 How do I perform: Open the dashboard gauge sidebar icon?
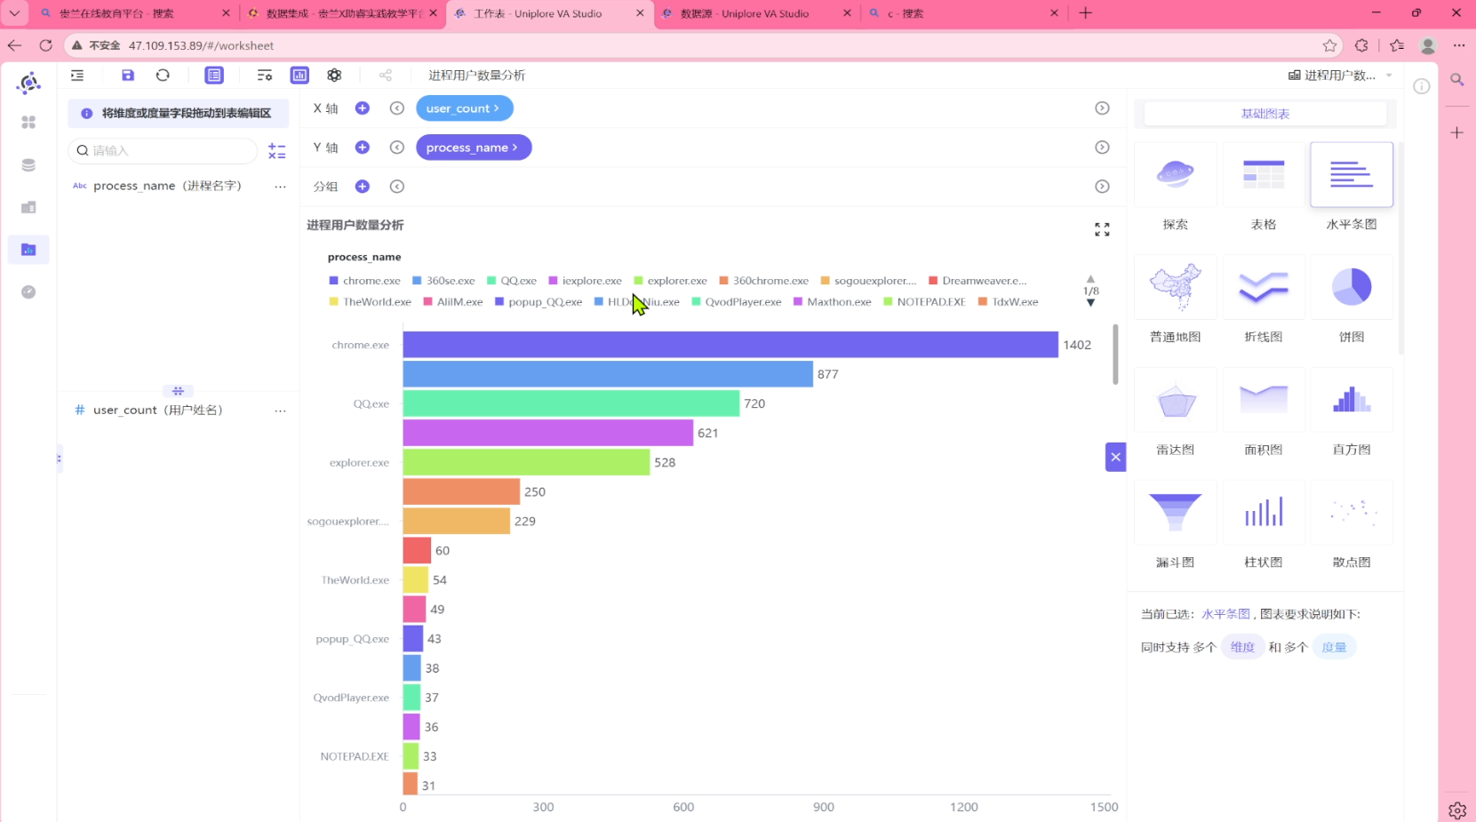28,292
